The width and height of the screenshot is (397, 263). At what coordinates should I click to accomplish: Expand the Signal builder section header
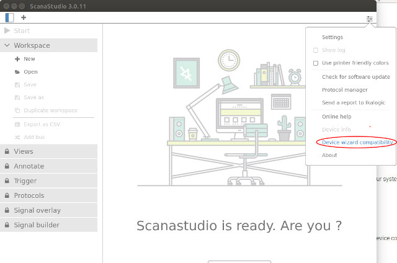tap(48, 225)
